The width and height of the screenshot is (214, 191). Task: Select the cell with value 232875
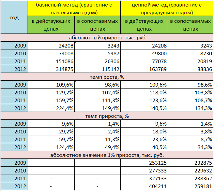[191, 163]
